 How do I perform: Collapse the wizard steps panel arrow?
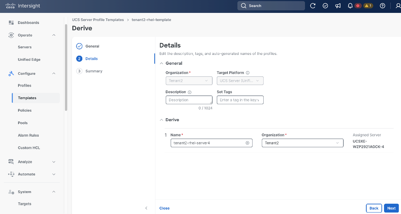click(x=146, y=208)
